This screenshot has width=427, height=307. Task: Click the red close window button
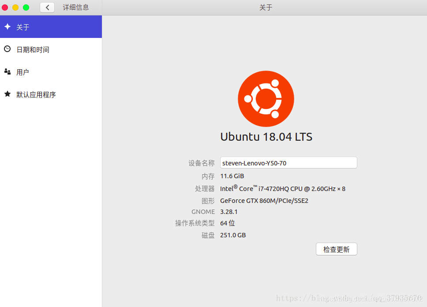coord(5,7)
